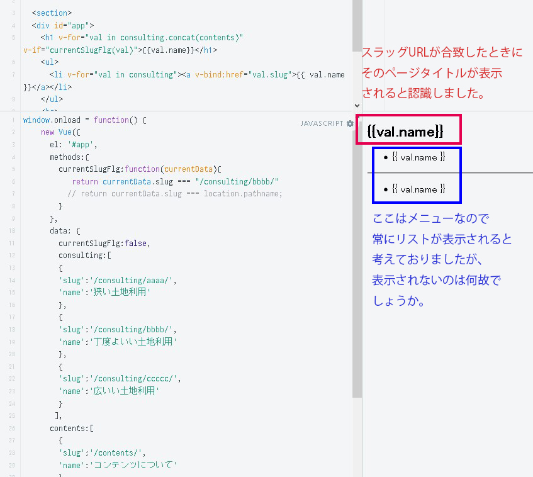Open the second {{ val.name }} list link
This screenshot has height=477, width=533.
[x=418, y=189]
